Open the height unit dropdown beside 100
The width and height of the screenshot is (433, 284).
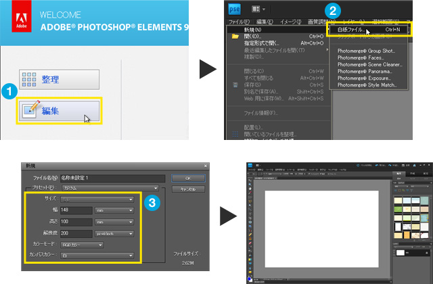point(114,222)
